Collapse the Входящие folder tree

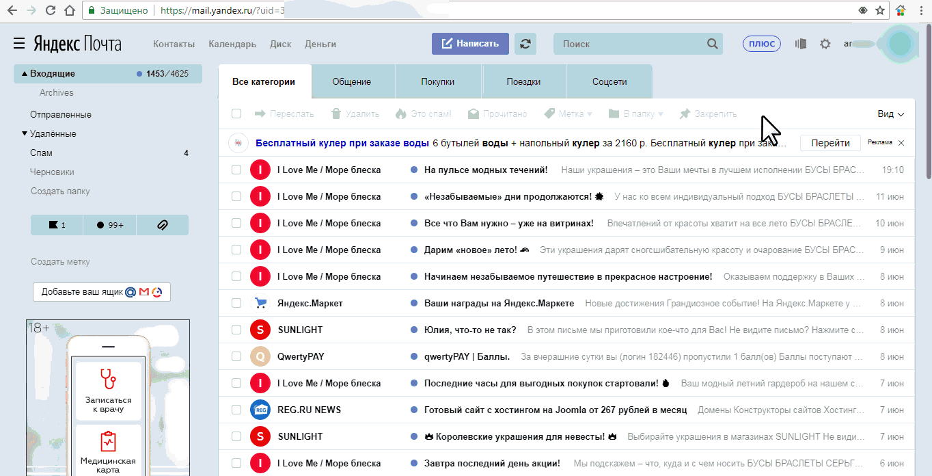25,74
